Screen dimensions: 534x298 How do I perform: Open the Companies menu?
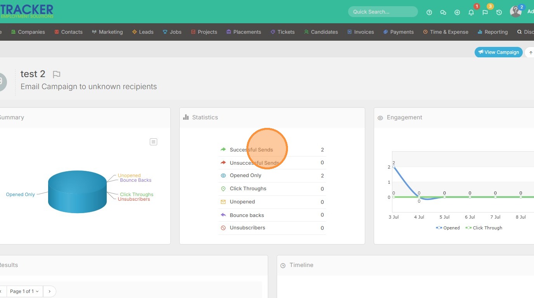coord(28,32)
